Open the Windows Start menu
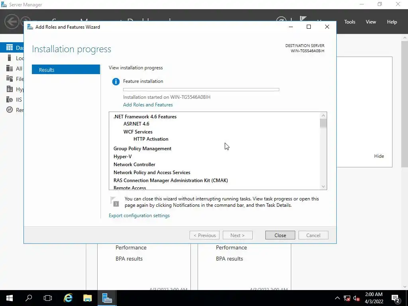The width and height of the screenshot is (408, 306). (x=10, y=298)
